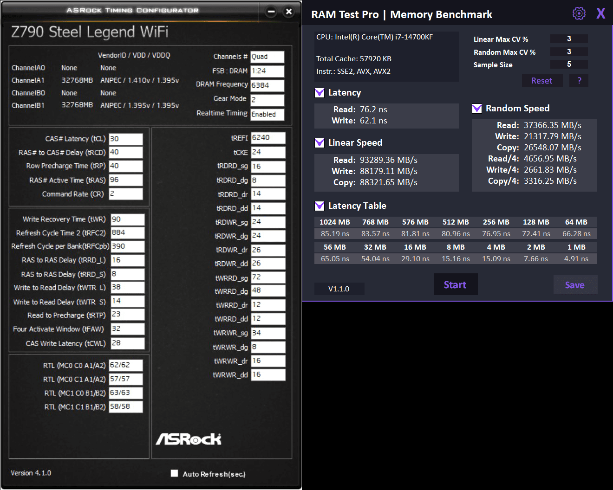Click the 4.91 ns latency cell
The image size is (613, 490).
(x=576, y=259)
